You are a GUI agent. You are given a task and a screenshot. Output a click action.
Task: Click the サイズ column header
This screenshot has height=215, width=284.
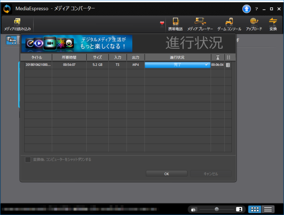[97, 58]
